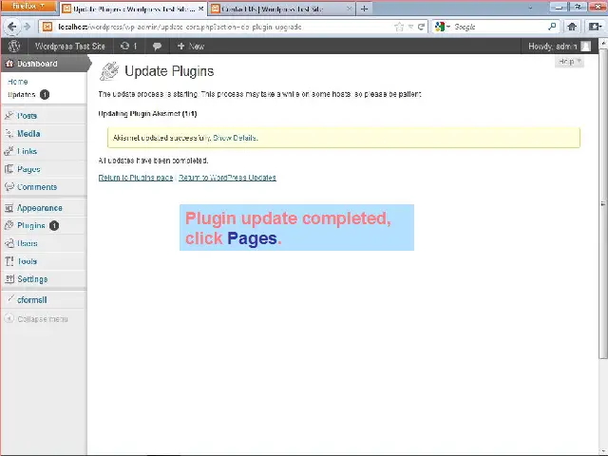Click the Plugins plug icon in sidebar
This screenshot has width=608, height=456.
point(9,225)
